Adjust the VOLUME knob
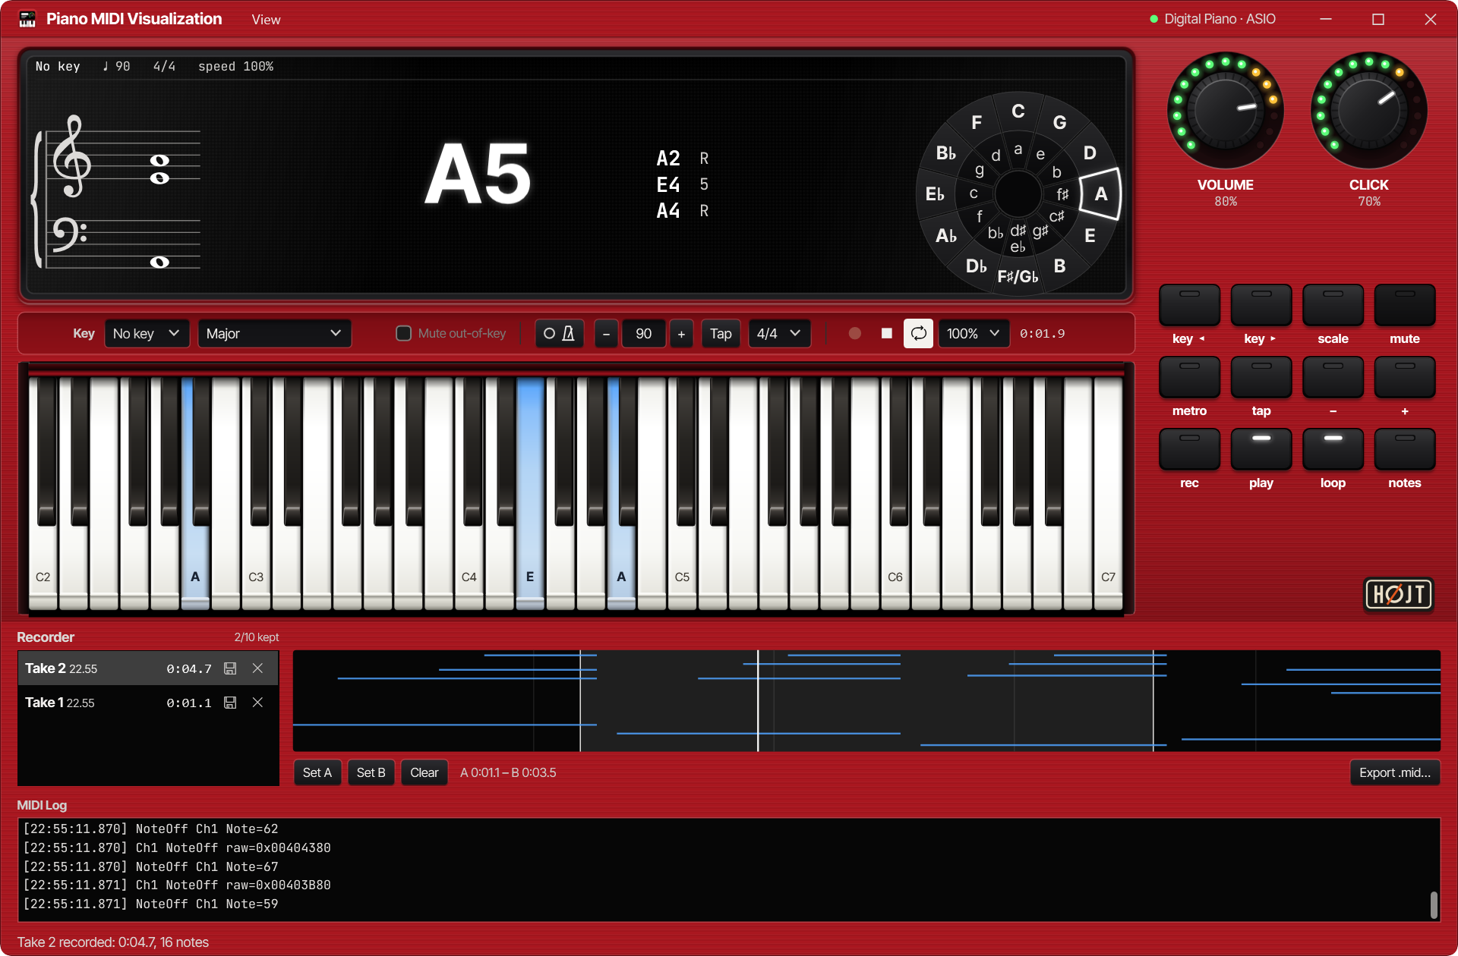Image resolution: width=1458 pixels, height=956 pixels. [1225, 111]
